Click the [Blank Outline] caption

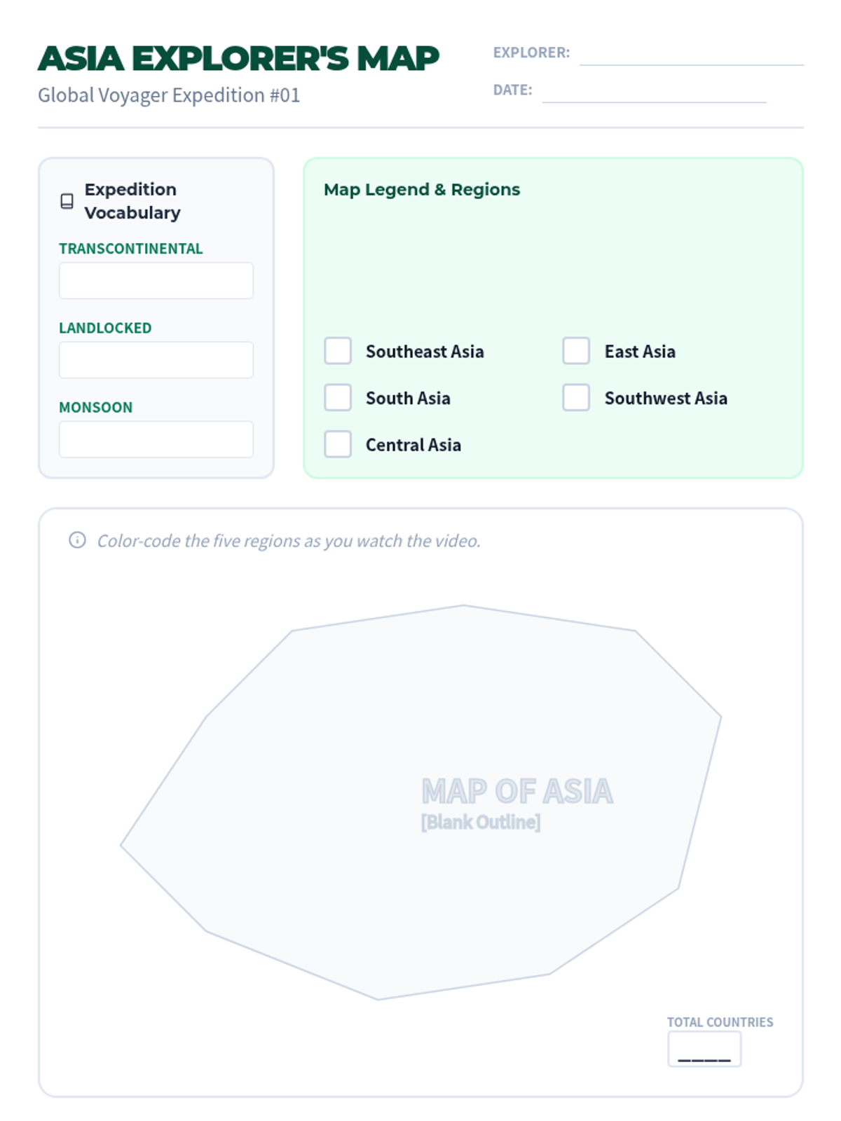coord(481,822)
